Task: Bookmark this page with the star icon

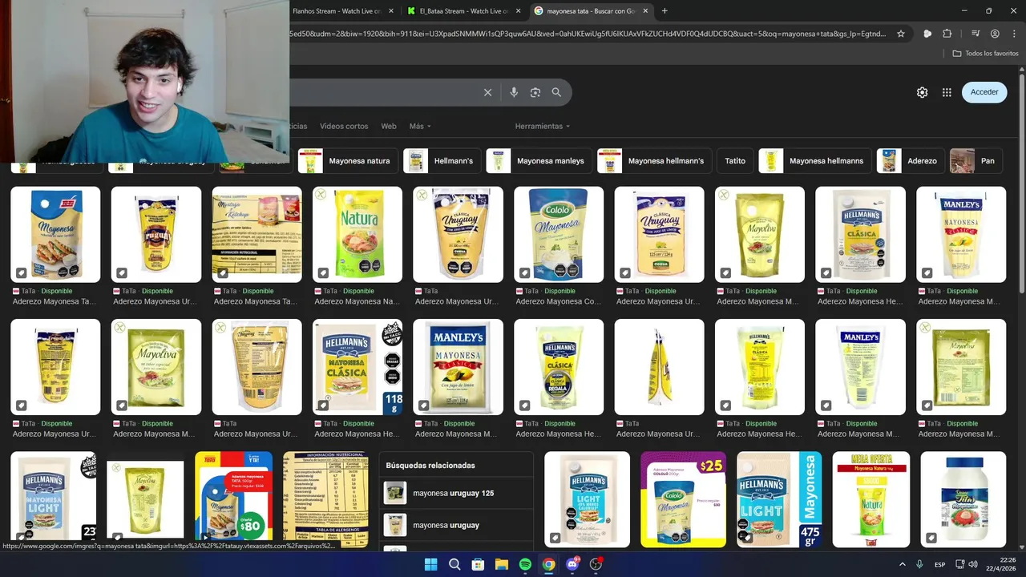Action: 901,34
